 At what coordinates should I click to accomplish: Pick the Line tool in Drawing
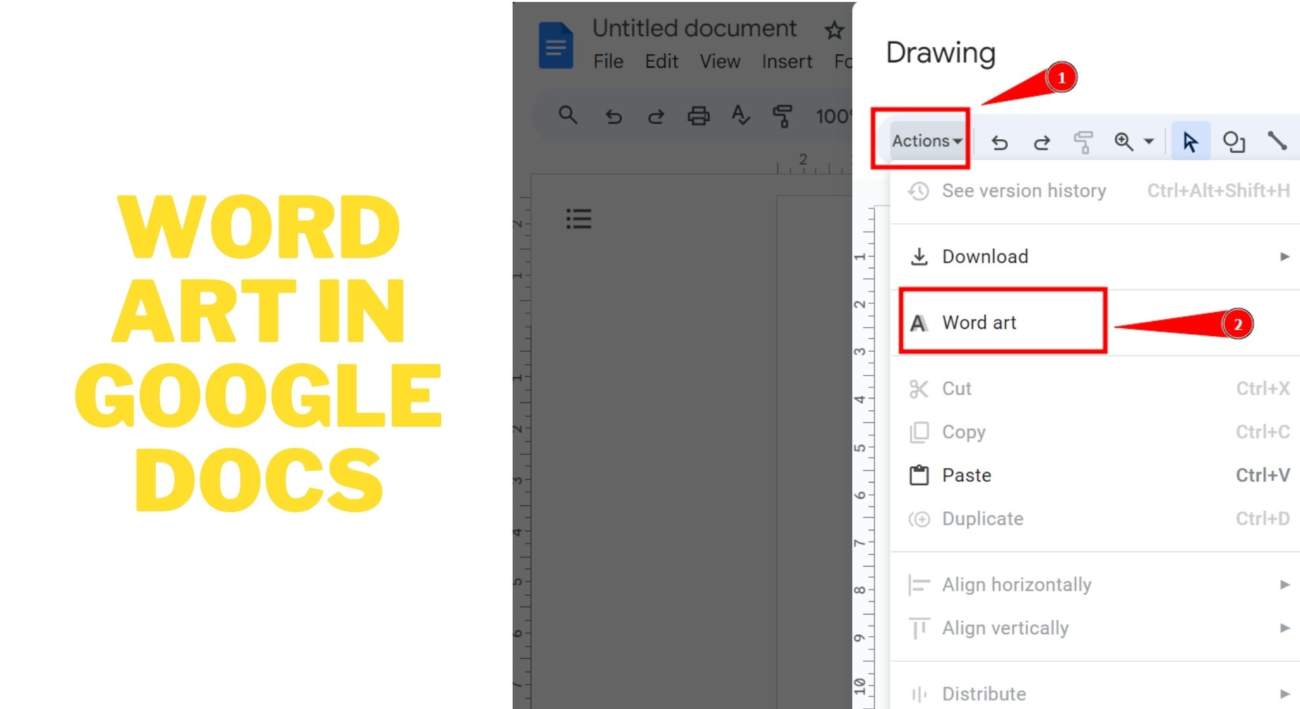tap(1276, 140)
